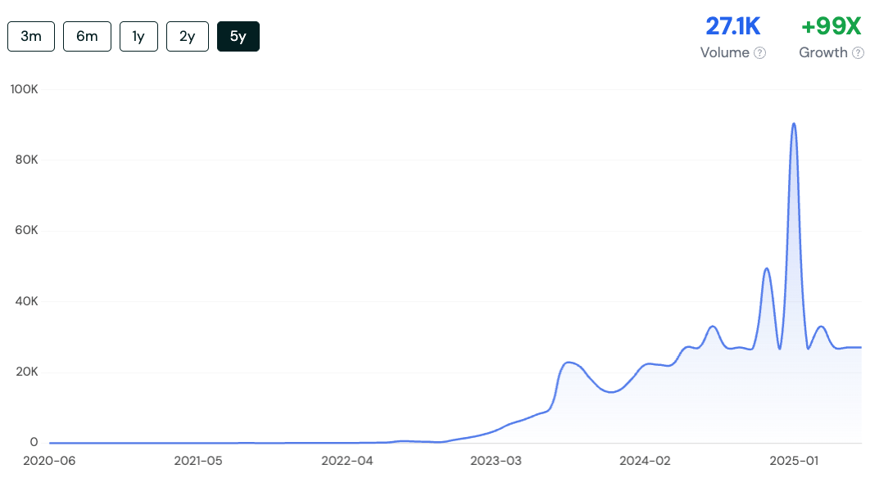Screen dimensions: 870x487
Task: Click the +99X growth value
Action: click(x=831, y=26)
